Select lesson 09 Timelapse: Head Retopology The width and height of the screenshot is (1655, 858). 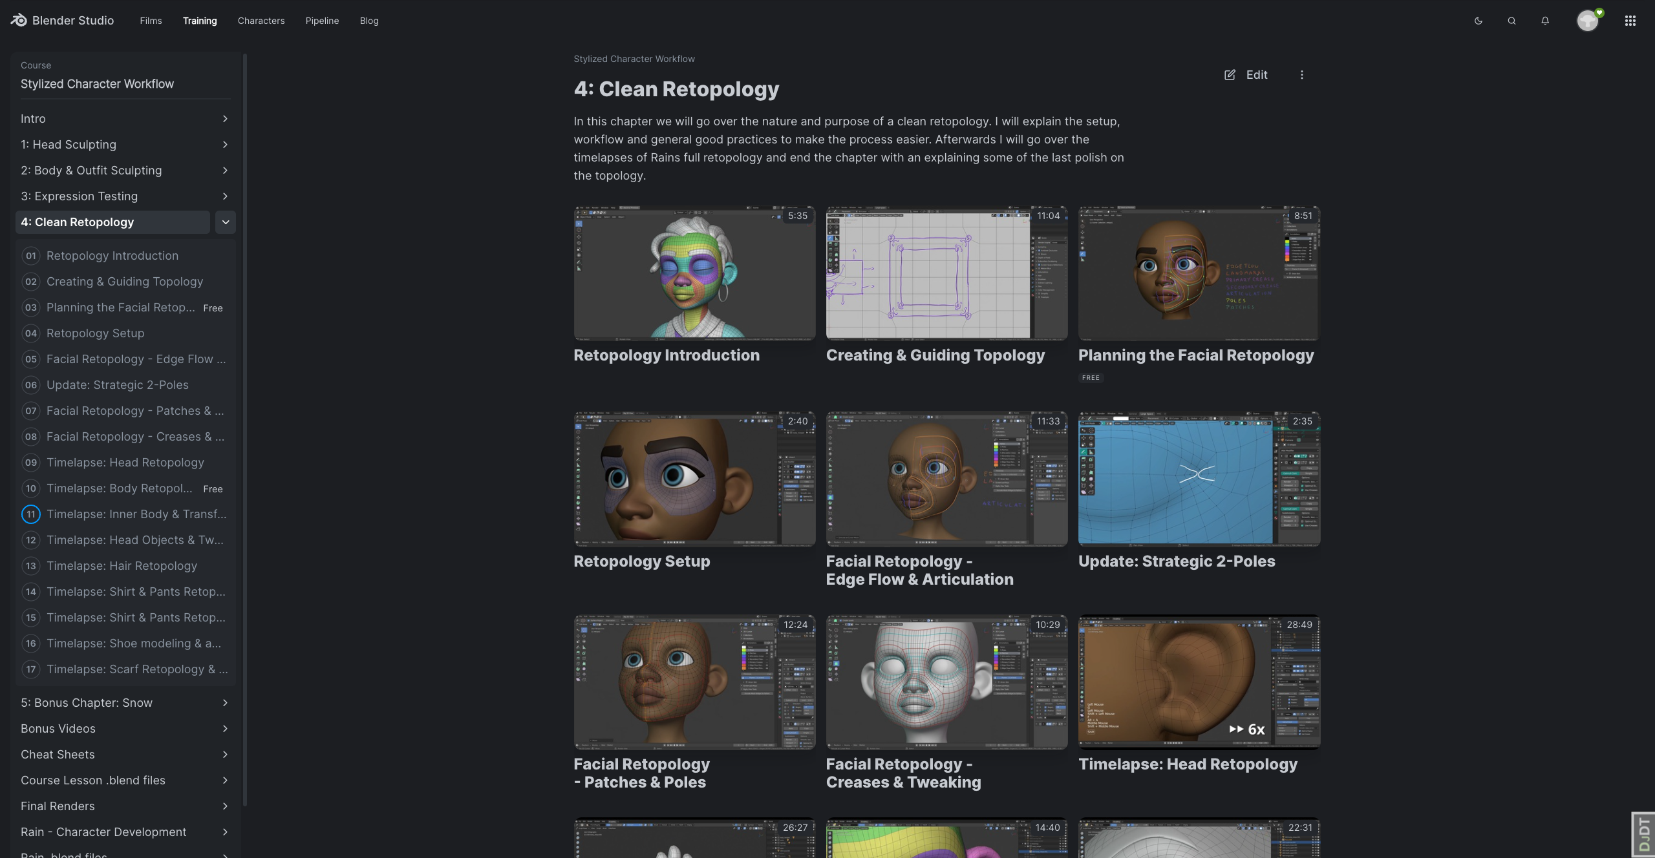tap(125, 463)
